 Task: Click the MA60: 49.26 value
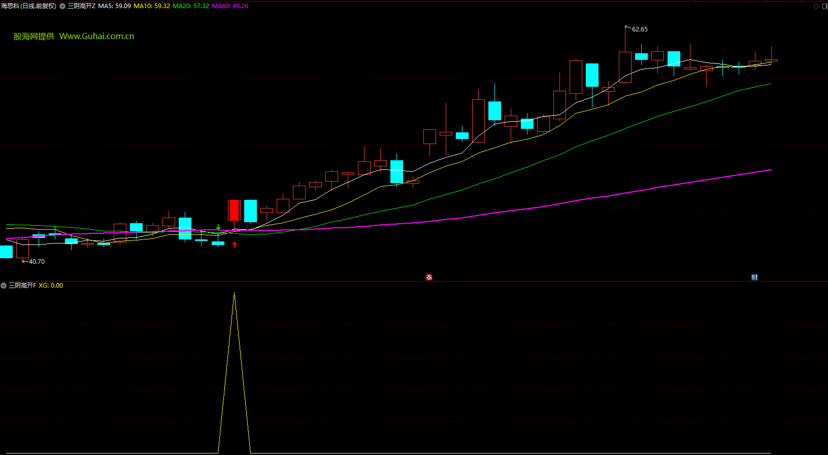230,6
